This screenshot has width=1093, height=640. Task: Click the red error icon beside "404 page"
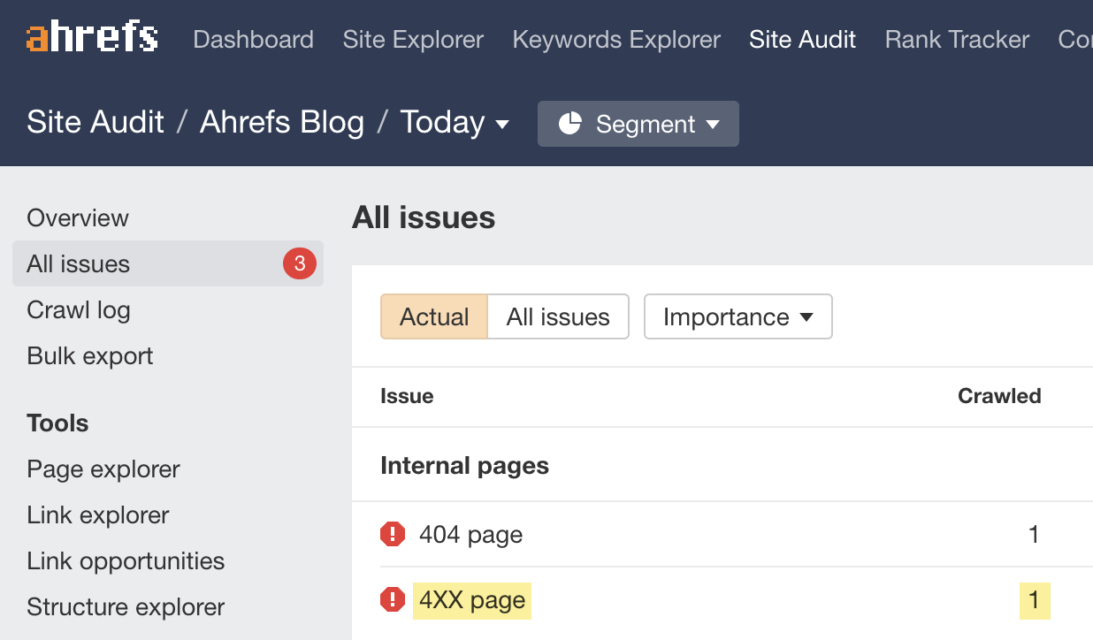pos(392,534)
